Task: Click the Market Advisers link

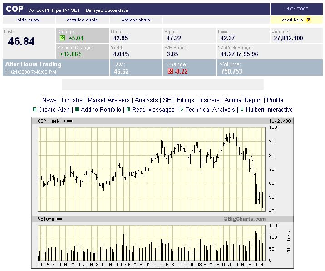Action: (108, 100)
